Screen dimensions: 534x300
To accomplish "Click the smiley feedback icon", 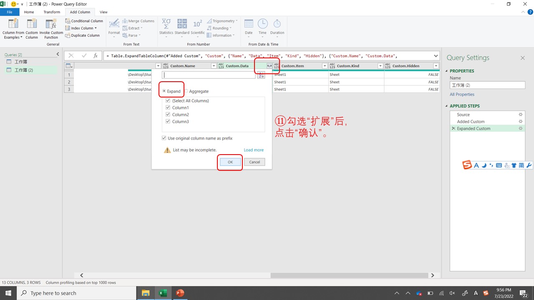I will pyautogui.click(x=14, y=4).
